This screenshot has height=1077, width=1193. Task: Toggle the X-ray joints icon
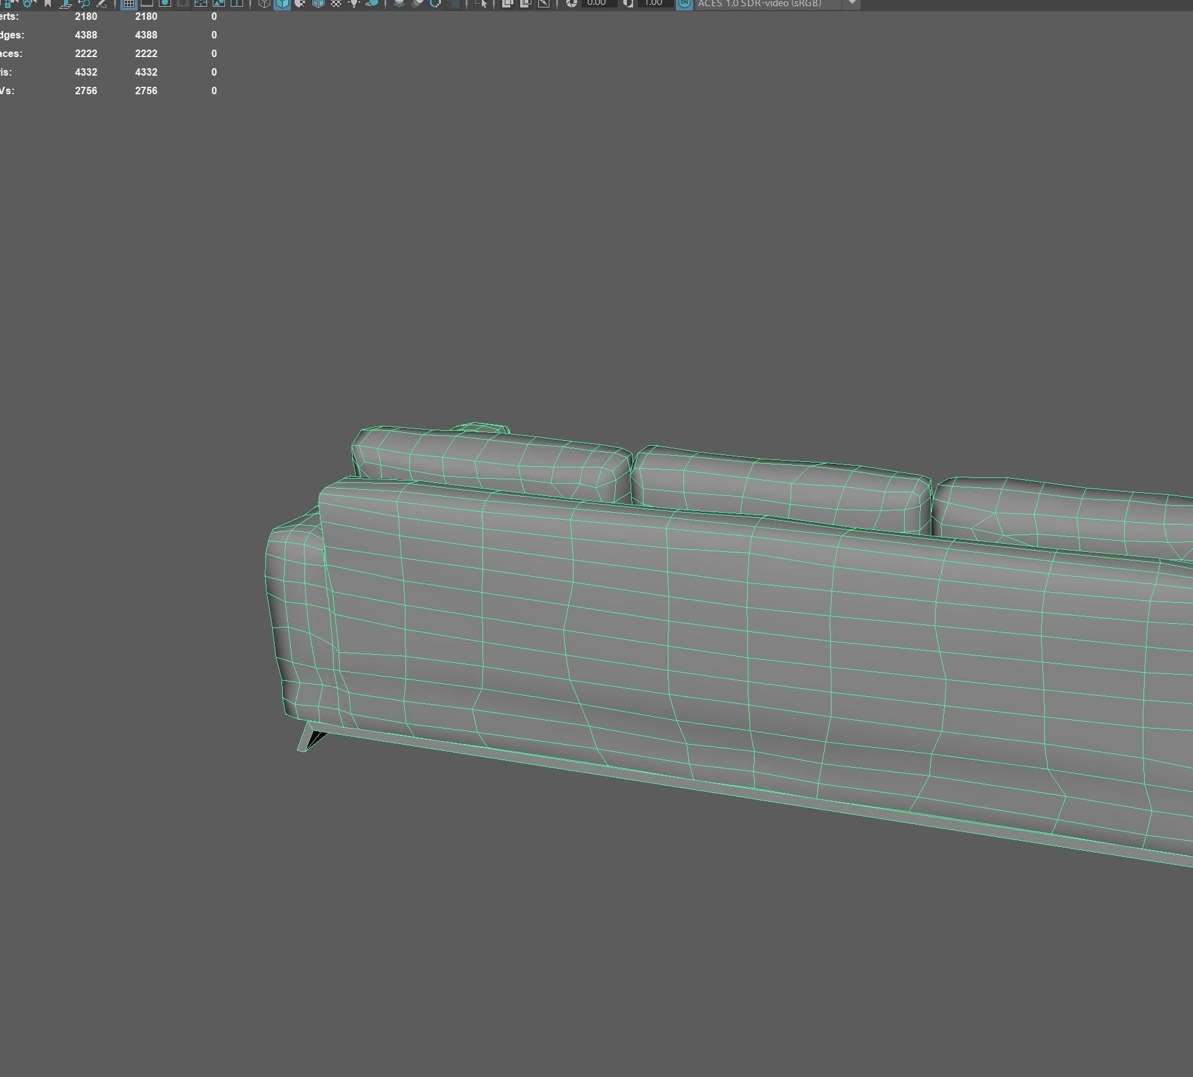(x=544, y=3)
